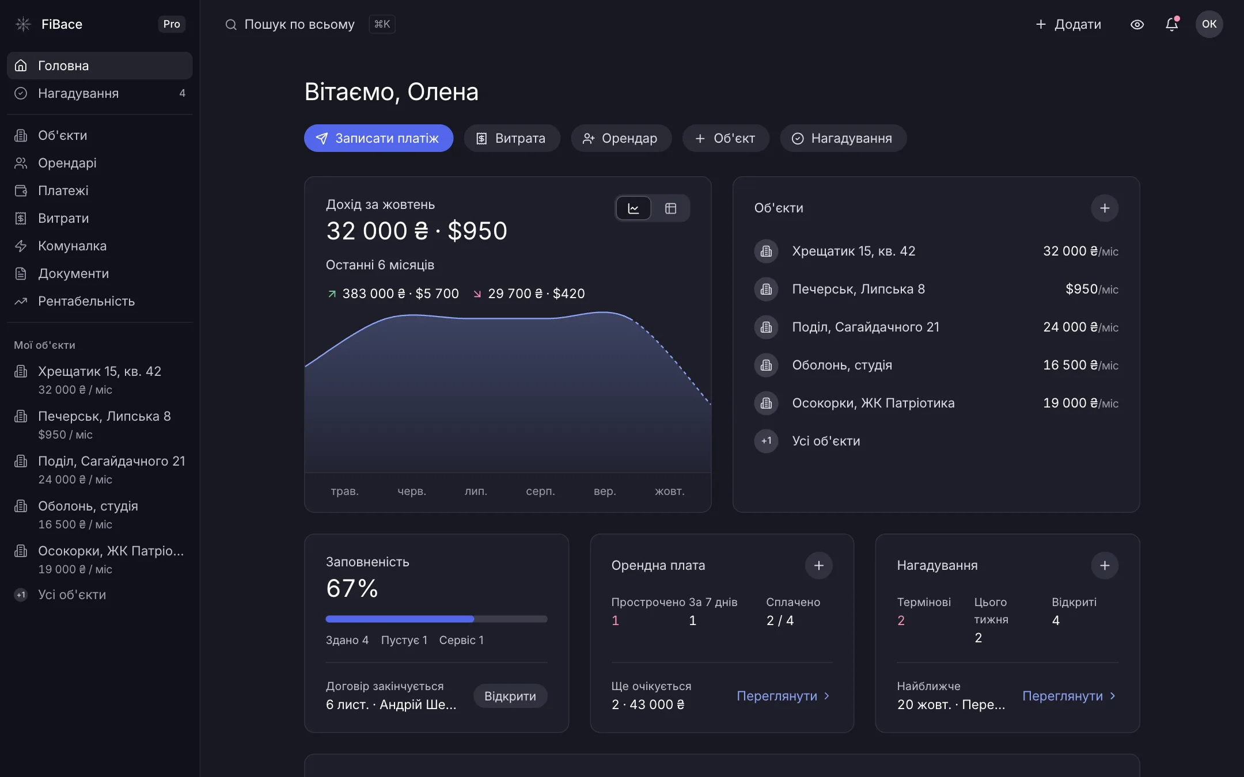The width and height of the screenshot is (1244, 777).
Task: Click the Заповненість progress bar
Action: coord(437,619)
